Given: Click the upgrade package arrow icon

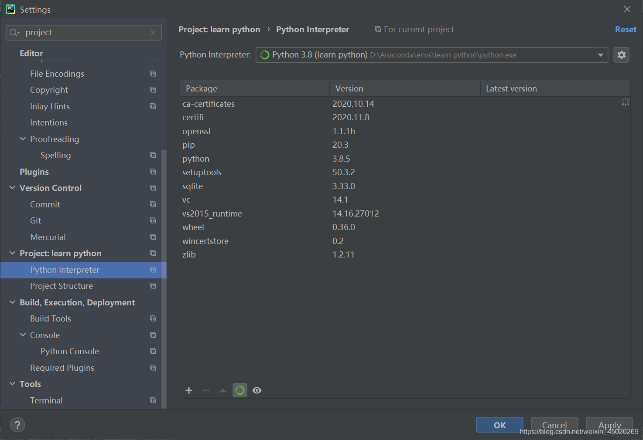Looking at the screenshot, I should point(223,390).
